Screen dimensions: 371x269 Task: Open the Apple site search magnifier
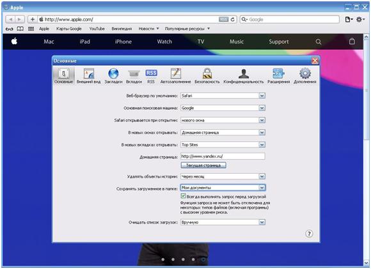[319, 42]
